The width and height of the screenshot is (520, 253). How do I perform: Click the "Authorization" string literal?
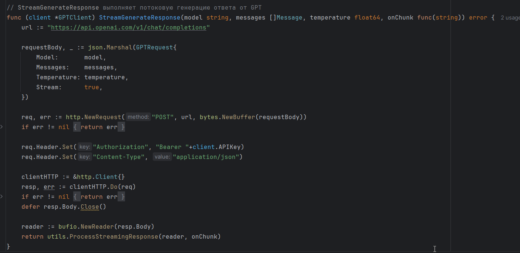[x=120, y=147]
